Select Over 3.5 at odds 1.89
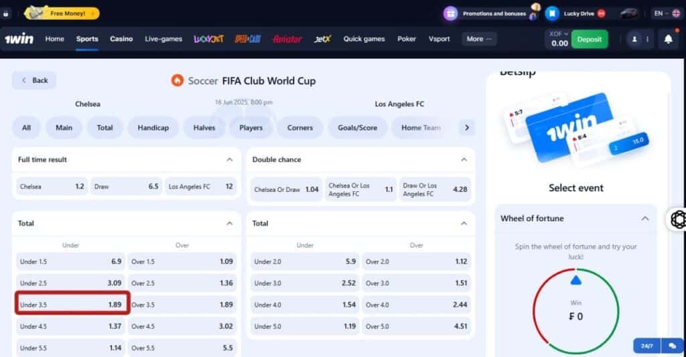 (182, 305)
